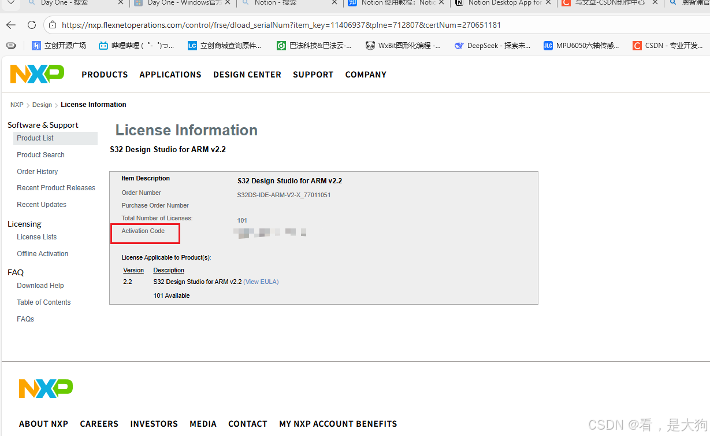
Task: Open MY NXP ACCOUNT BENEFITS link
Action: 338,424
